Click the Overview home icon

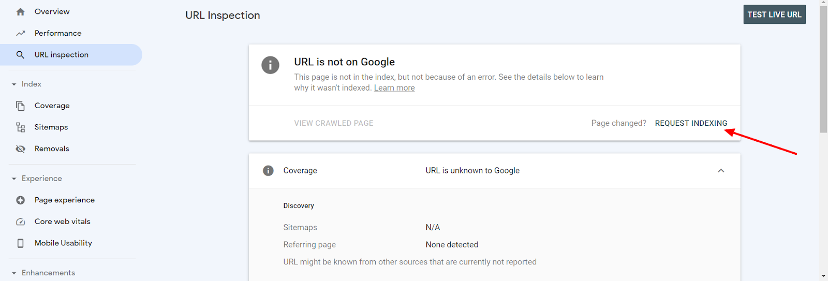coord(20,11)
